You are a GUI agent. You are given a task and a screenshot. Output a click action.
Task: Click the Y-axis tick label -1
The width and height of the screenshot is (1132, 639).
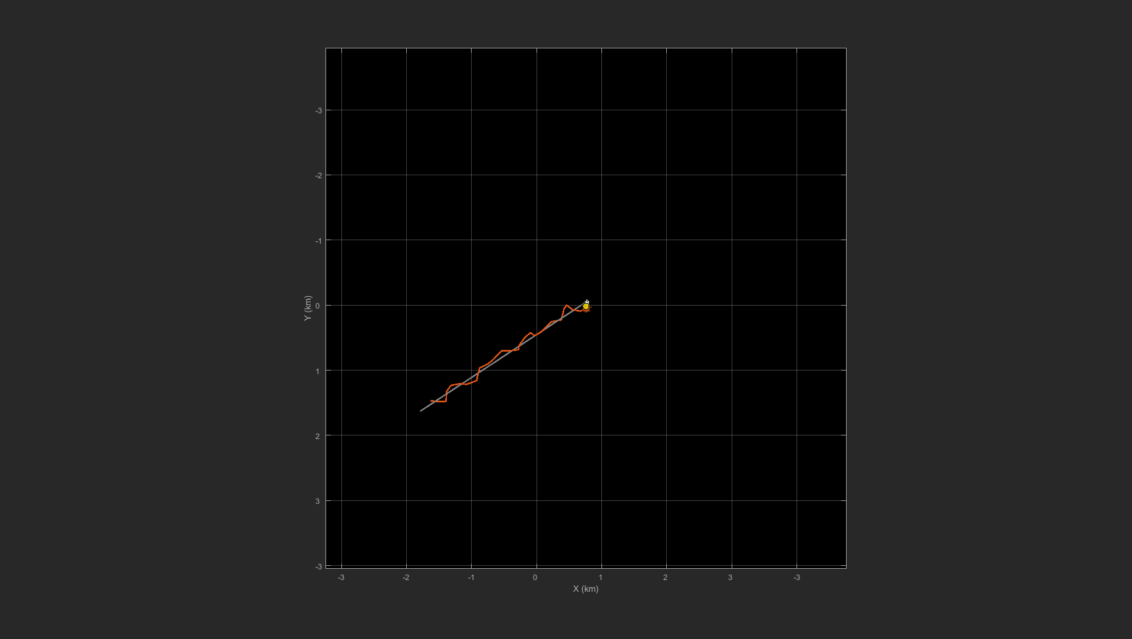tap(318, 241)
